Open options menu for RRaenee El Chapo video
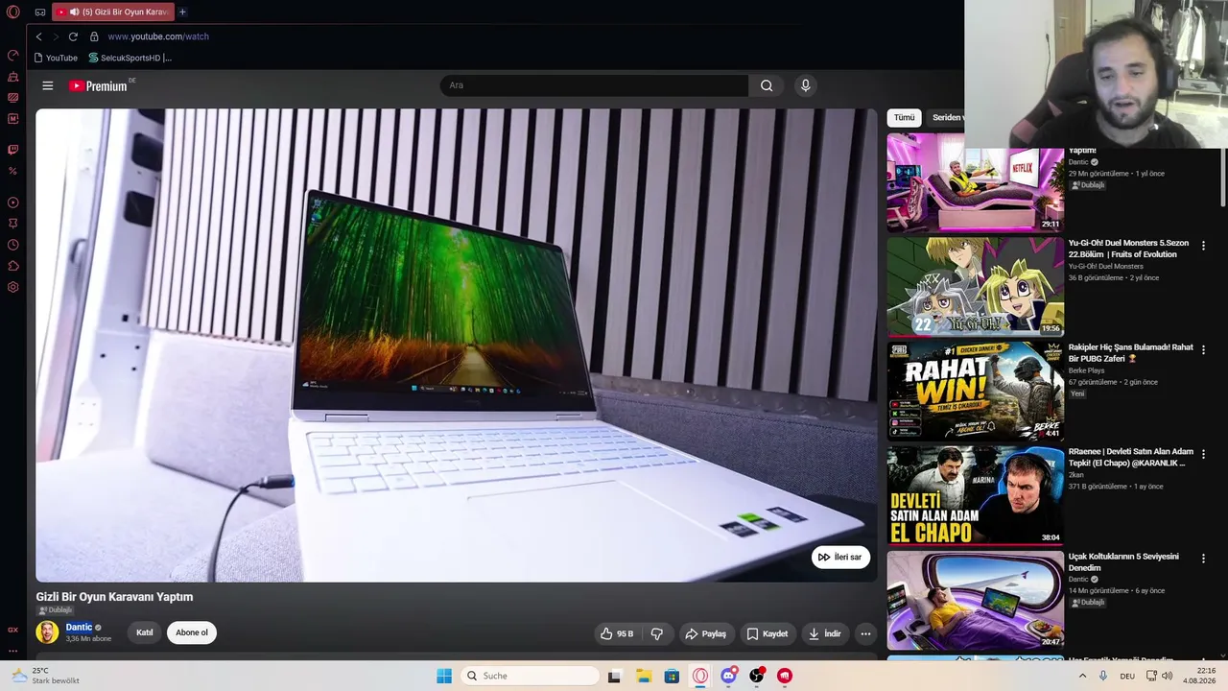The height and width of the screenshot is (691, 1228). pyautogui.click(x=1203, y=453)
